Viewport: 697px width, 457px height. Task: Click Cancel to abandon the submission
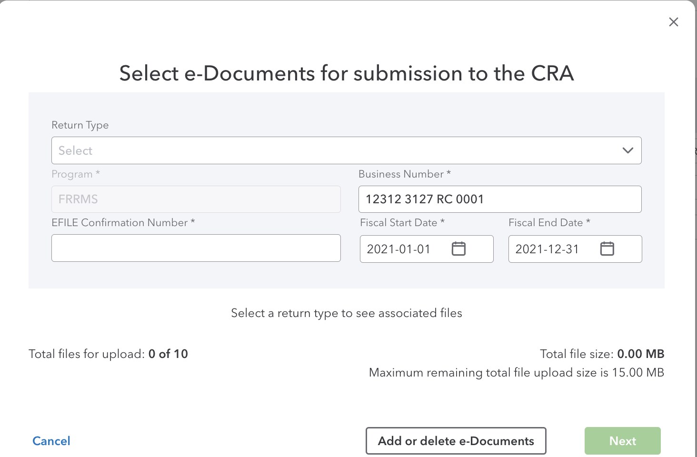pos(51,441)
